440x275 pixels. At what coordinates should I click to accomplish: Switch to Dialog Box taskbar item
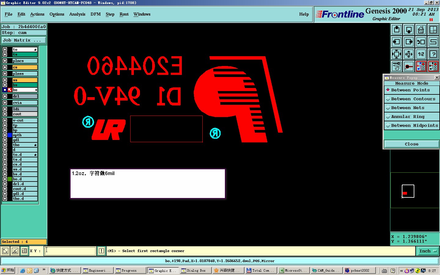click(196, 270)
